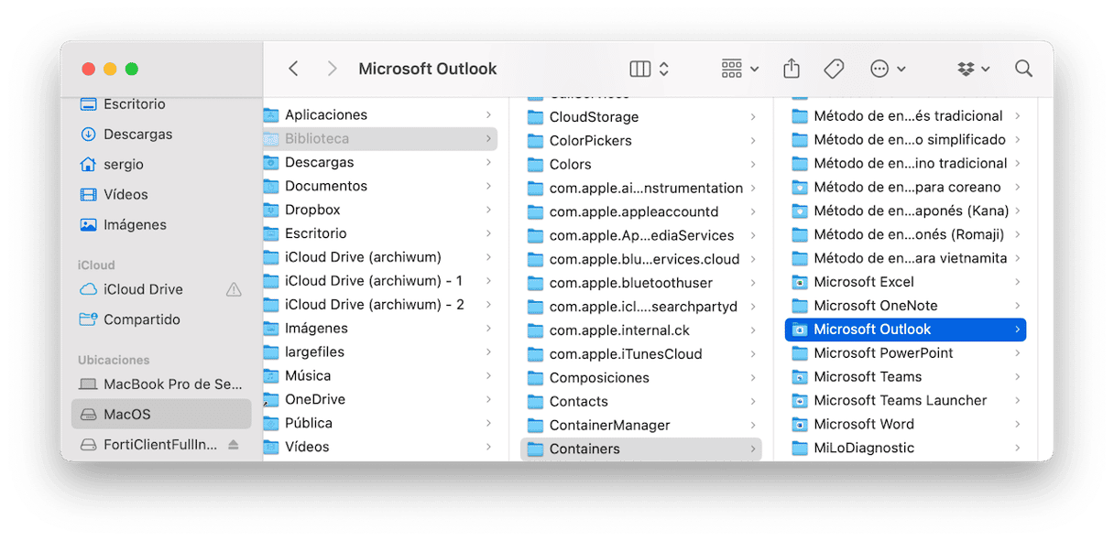This screenshot has width=1114, height=541.
Task: Select the Aplicaciones folder
Action: (x=378, y=115)
